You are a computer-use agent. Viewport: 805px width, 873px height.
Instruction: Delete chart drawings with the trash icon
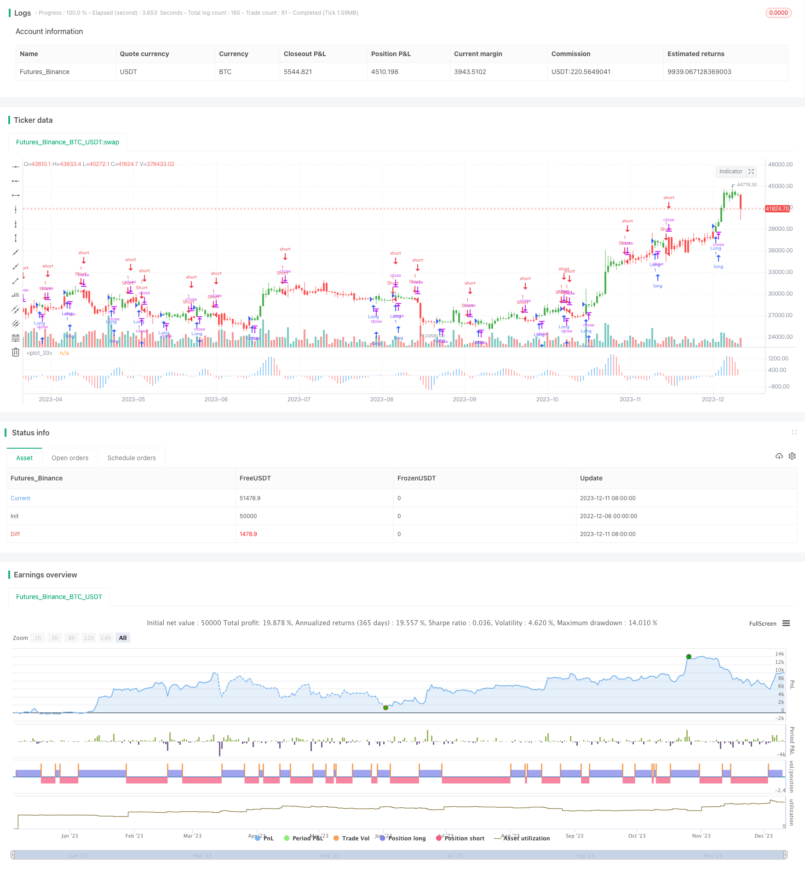point(16,352)
